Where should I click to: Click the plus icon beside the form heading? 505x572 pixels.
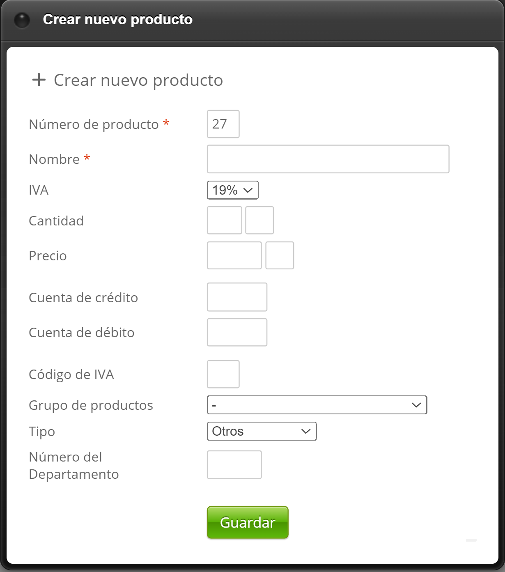39,80
